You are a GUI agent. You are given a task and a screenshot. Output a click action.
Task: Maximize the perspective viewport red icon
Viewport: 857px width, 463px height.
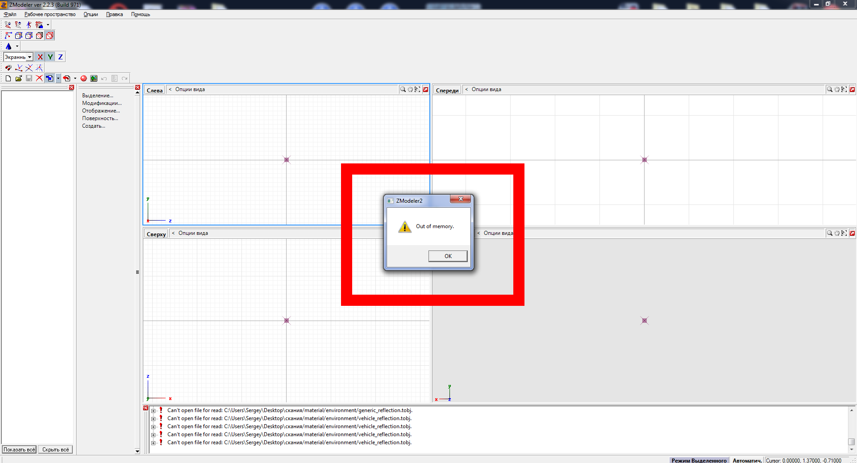click(852, 233)
